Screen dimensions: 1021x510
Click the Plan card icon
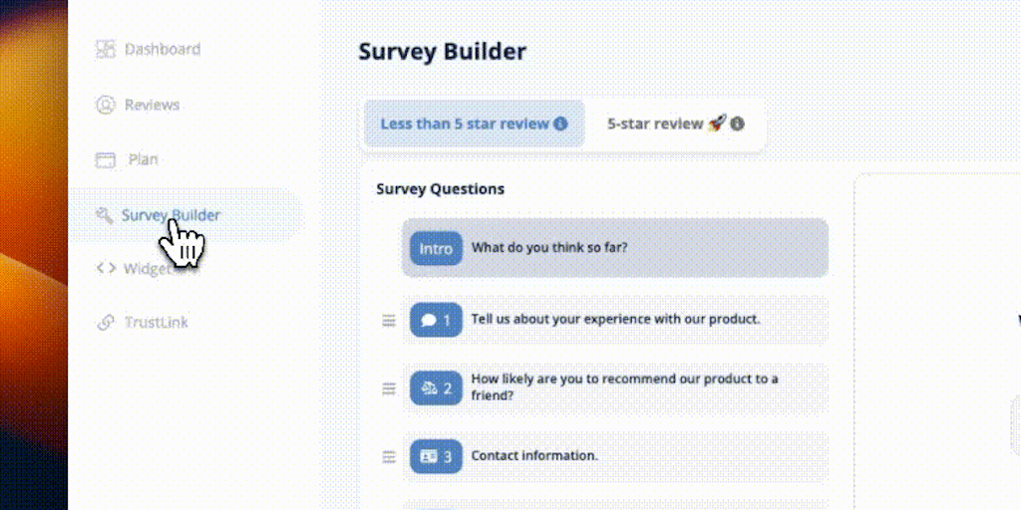point(106,159)
